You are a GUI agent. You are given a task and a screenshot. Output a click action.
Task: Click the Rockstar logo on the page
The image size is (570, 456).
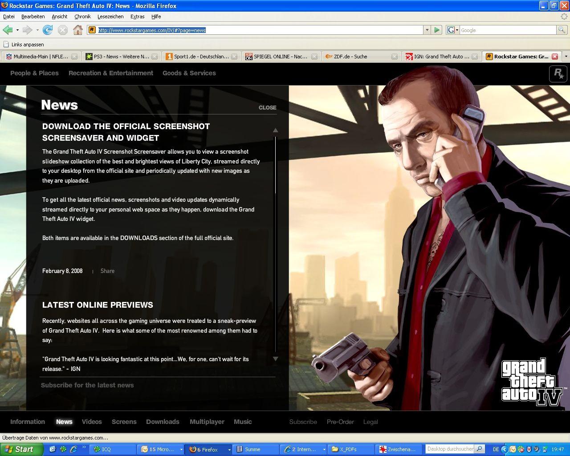tap(558, 73)
